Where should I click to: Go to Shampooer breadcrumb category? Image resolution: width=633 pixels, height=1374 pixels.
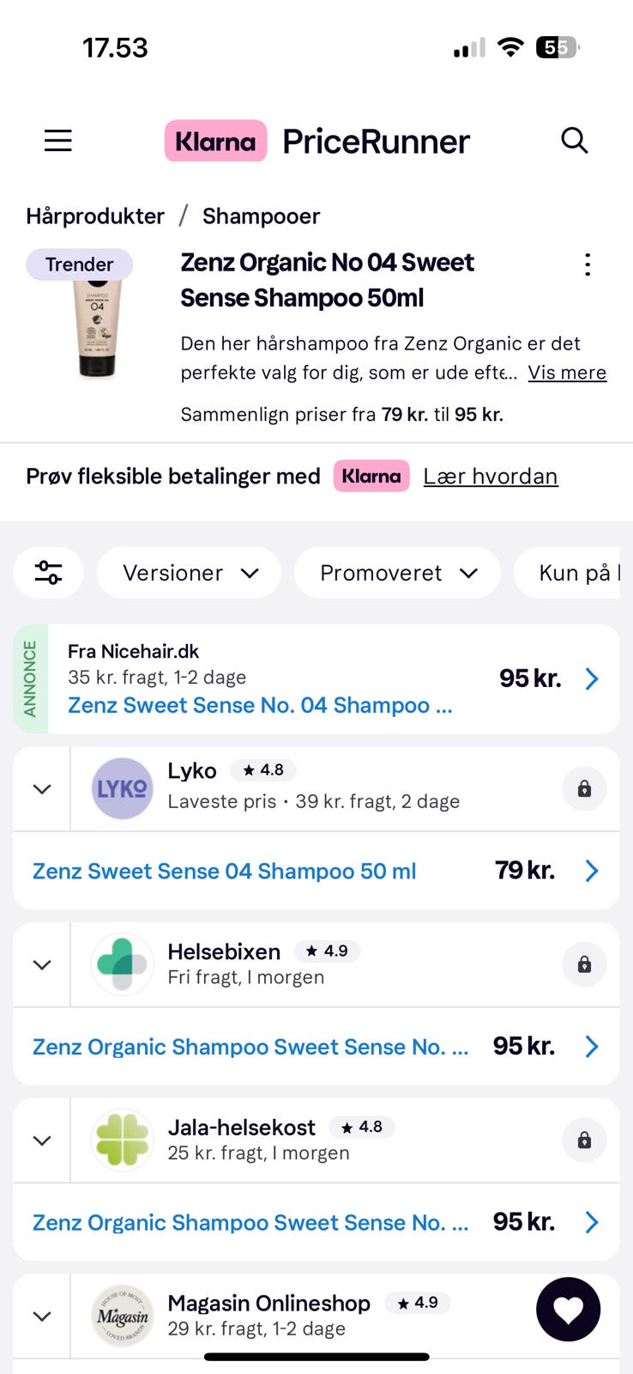261,216
